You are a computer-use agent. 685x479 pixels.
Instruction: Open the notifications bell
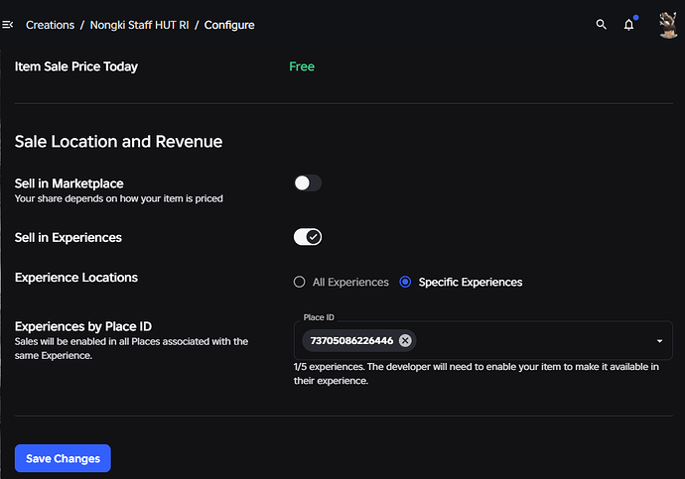(629, 25)
